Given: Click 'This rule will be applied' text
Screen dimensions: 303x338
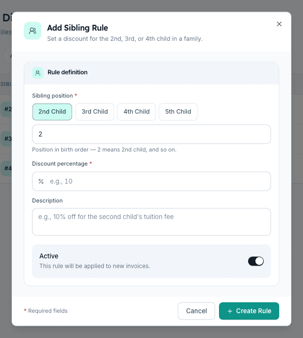Looking at the screenshot, I should [95, 266].
